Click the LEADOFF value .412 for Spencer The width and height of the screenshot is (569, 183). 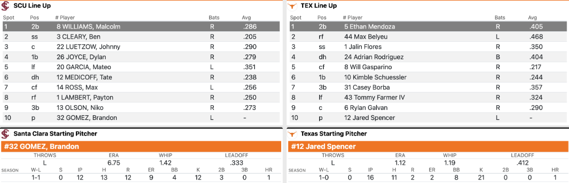tap(522, 163)
